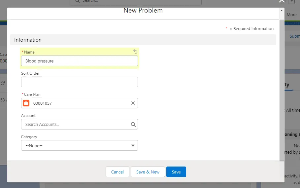Click the Category field label
Image resolution: width=300 pixels, height=188 pixels.
click(29, 137)
